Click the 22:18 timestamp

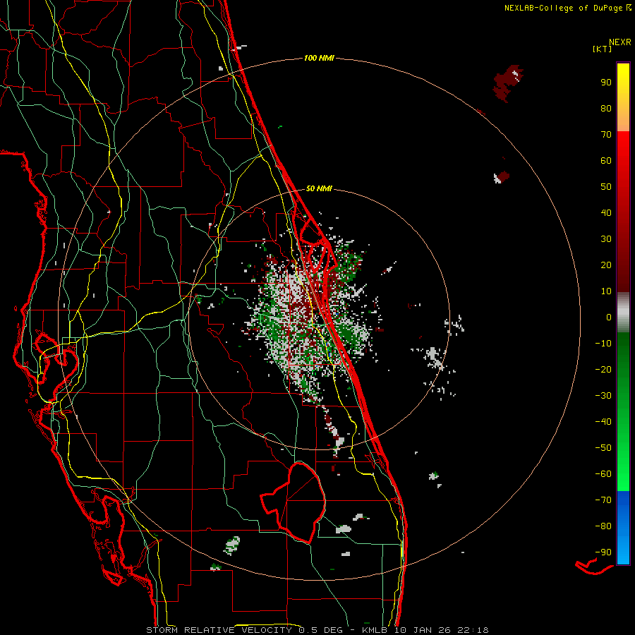(x=473, y=630)
